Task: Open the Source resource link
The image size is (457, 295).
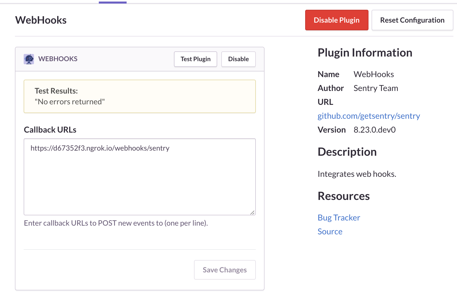Action: point(330,232)
